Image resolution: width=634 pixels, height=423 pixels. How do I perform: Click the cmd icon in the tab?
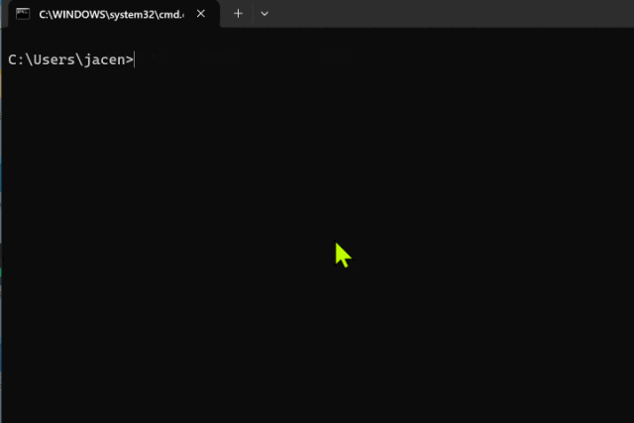tap(23, 14)
